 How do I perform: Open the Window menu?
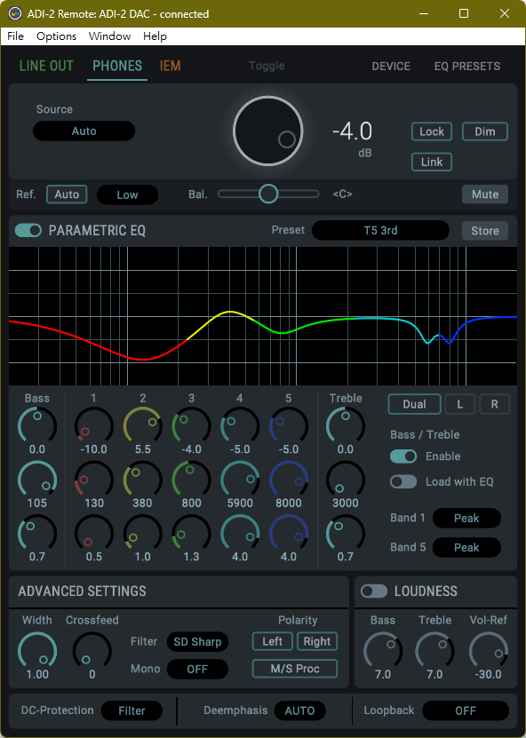pyautogui.click(x=109, y=36)
